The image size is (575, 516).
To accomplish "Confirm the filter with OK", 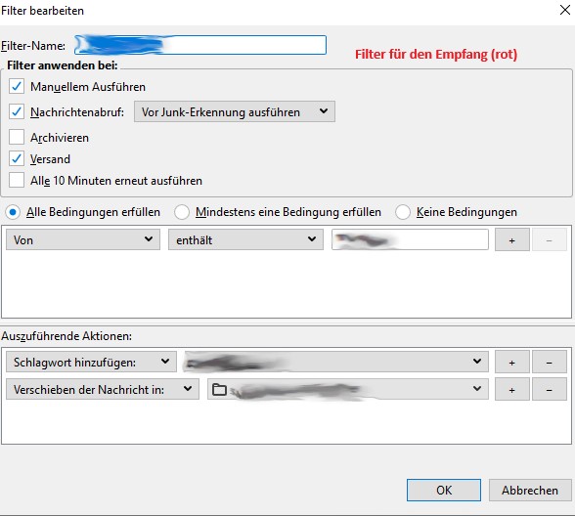I will pos(444,490).
